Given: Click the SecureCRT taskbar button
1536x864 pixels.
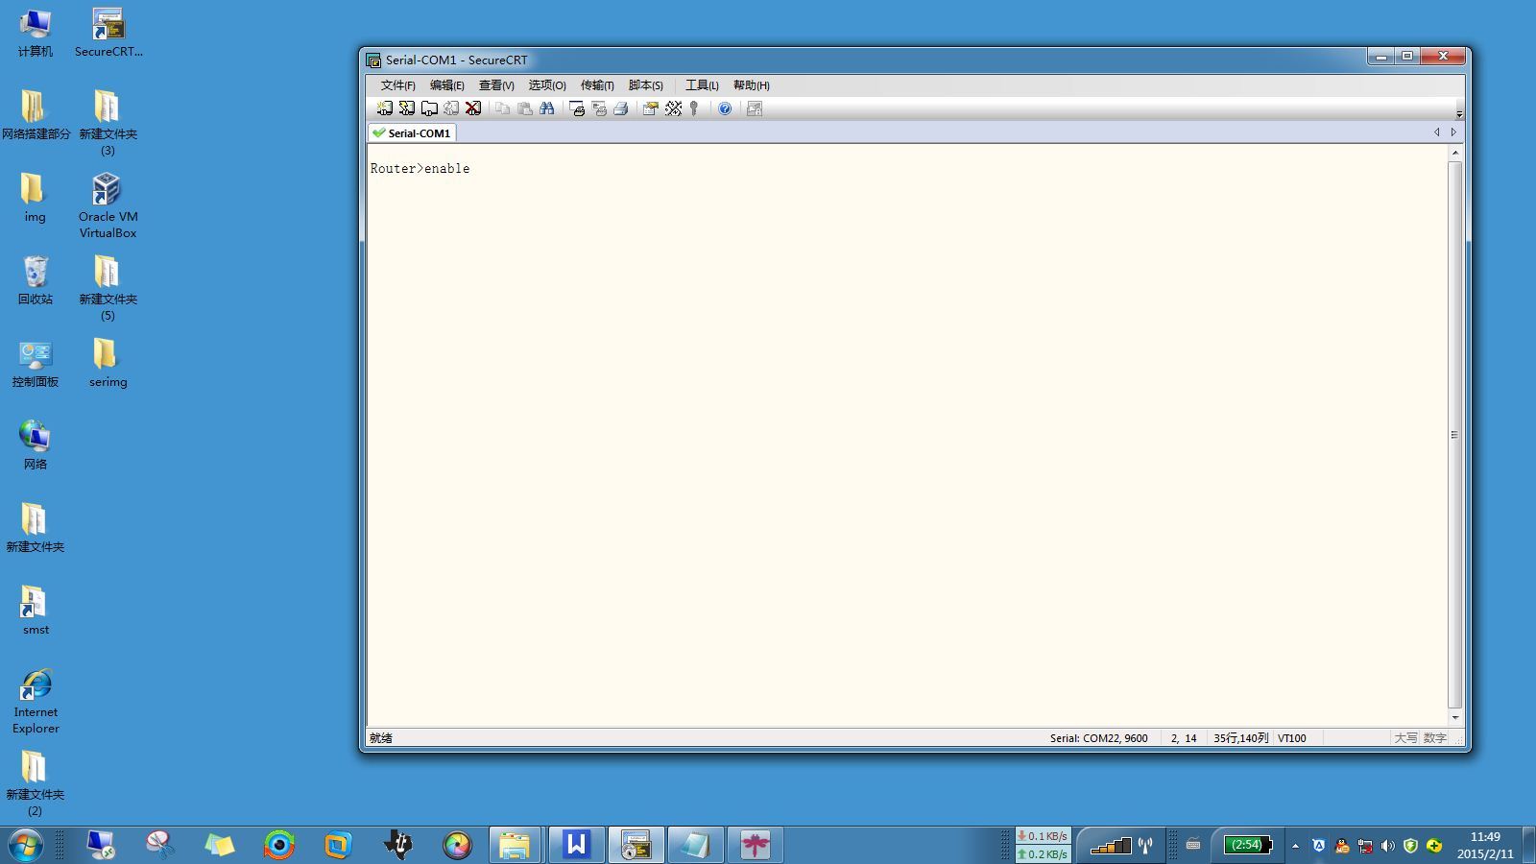Looking at the screenshot, I should click(636, 845).
